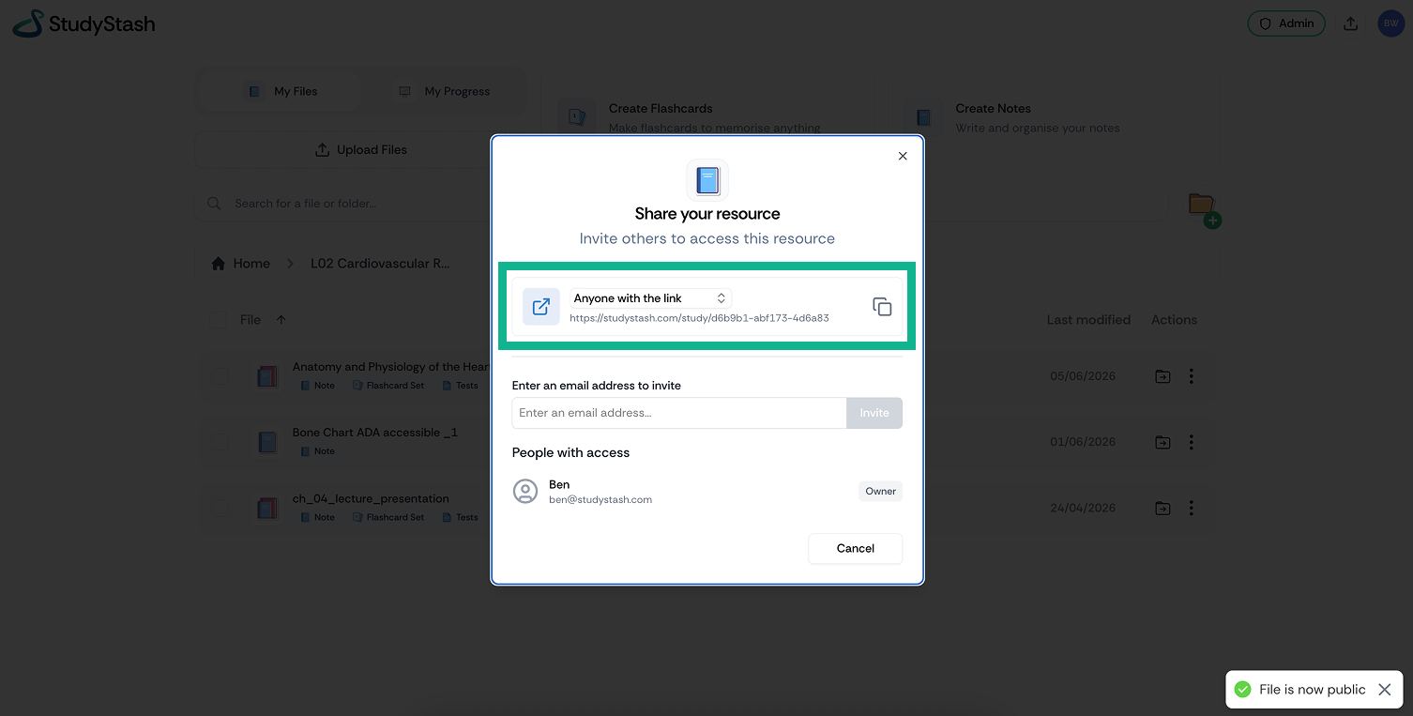This screenshot has height=716, width=1413.
Task: Click the new folder icon
Action: click(x=1204, y=209)
